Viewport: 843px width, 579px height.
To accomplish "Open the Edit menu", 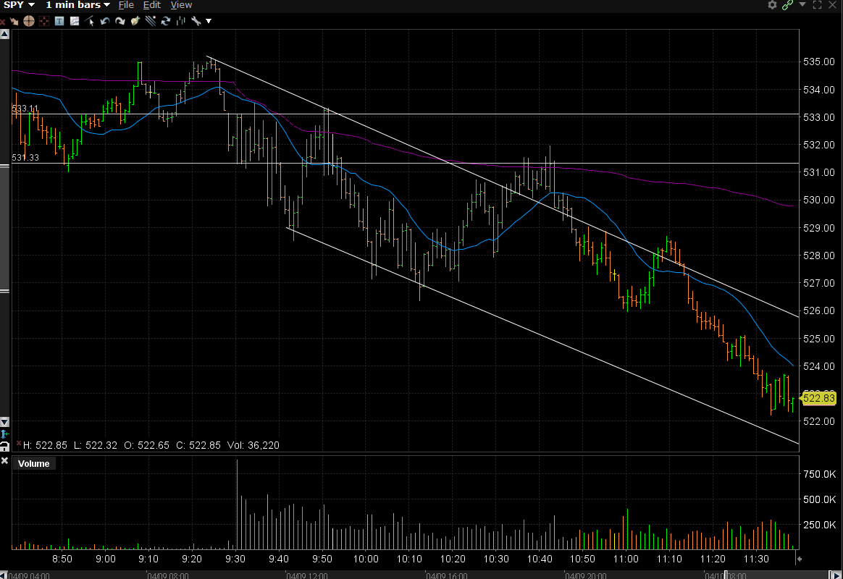I will coord(151,5).
